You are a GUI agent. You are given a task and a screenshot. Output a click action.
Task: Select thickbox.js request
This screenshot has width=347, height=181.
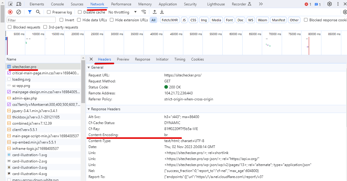tap(43, 117)
